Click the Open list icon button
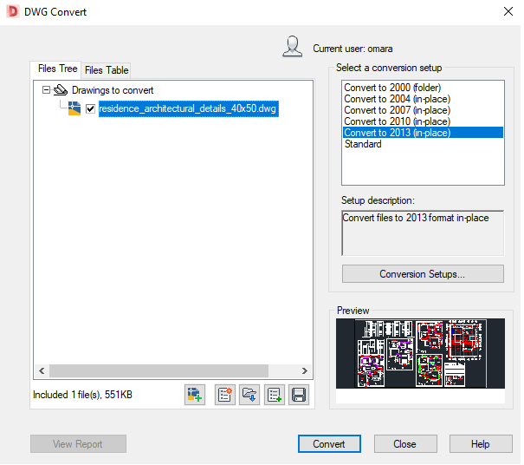 pos(249,395)
